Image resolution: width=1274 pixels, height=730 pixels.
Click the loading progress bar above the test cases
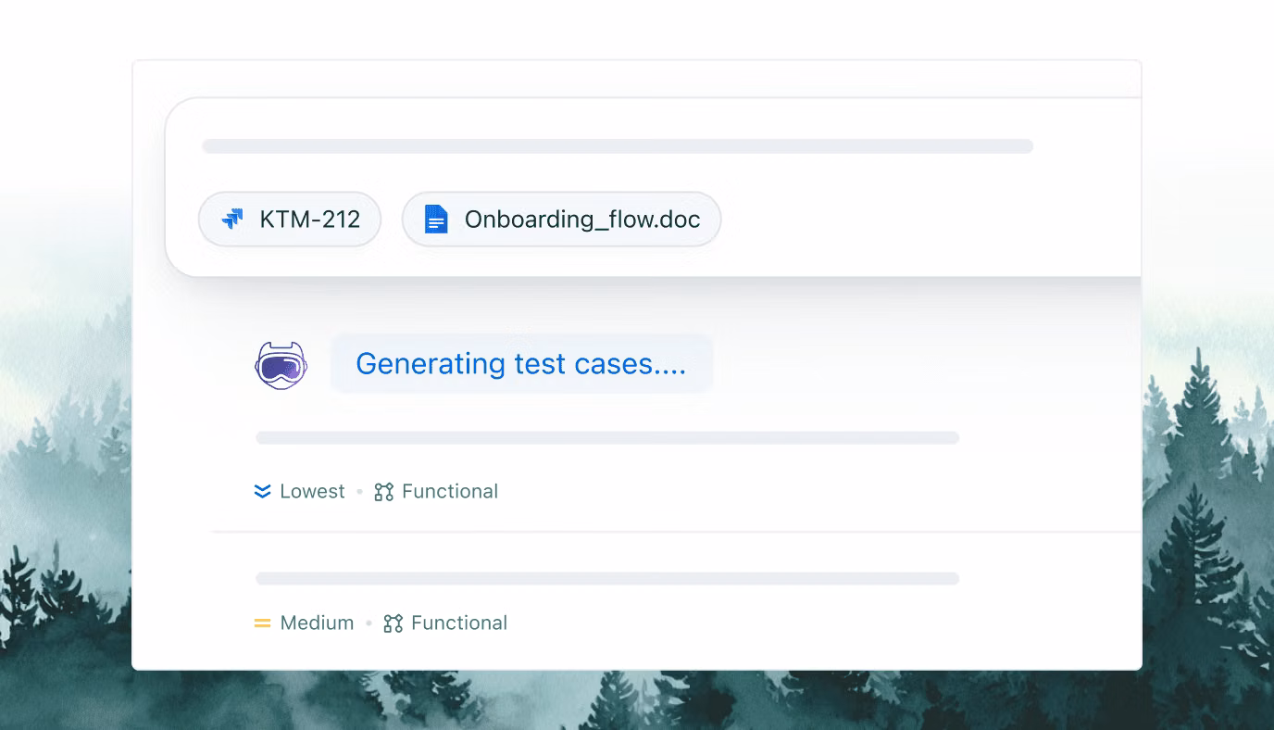tap(606, 436)
